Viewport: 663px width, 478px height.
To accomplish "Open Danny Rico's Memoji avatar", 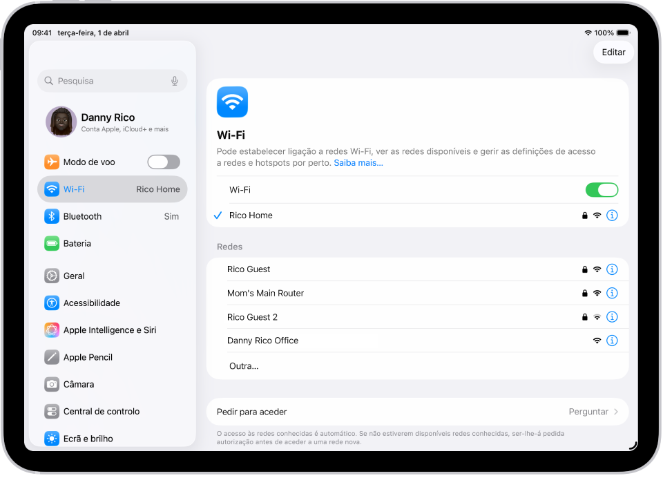I will [x=61, y=122].
